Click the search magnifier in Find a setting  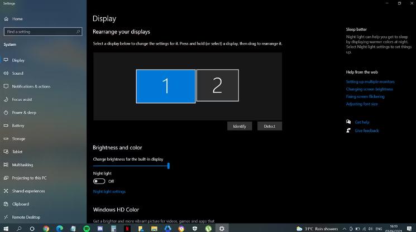tap(78, 32)
